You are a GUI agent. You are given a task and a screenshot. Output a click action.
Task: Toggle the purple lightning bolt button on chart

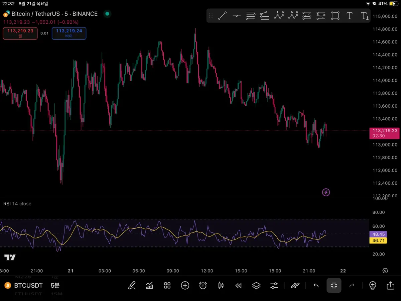pos(326,192)
